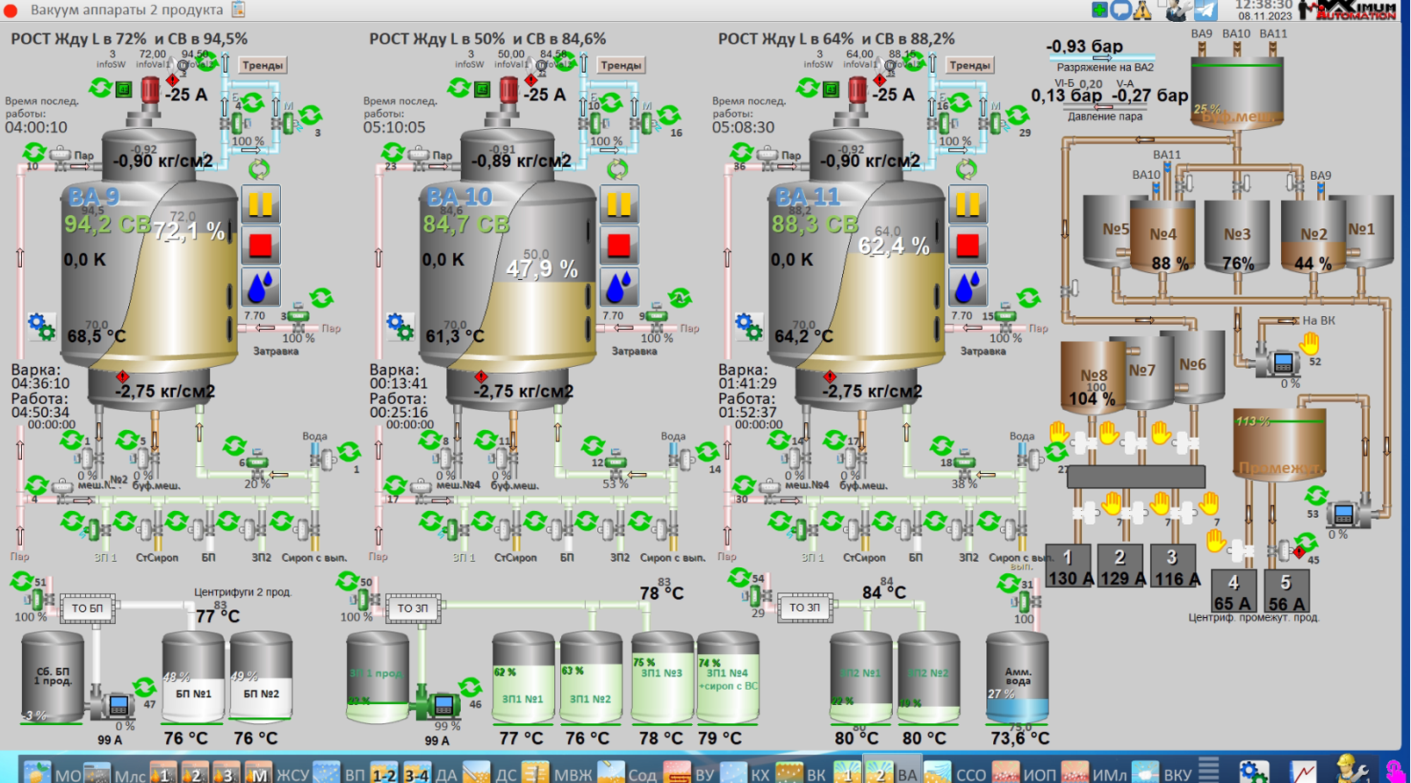Click the ВА 10 temperature value 61,3 °C
The width and height of the screenshot is (1411, 783).
[x=455, y=336]
